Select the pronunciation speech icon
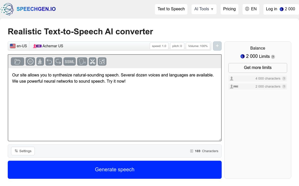299x186 pixels. tap(82, 61)
